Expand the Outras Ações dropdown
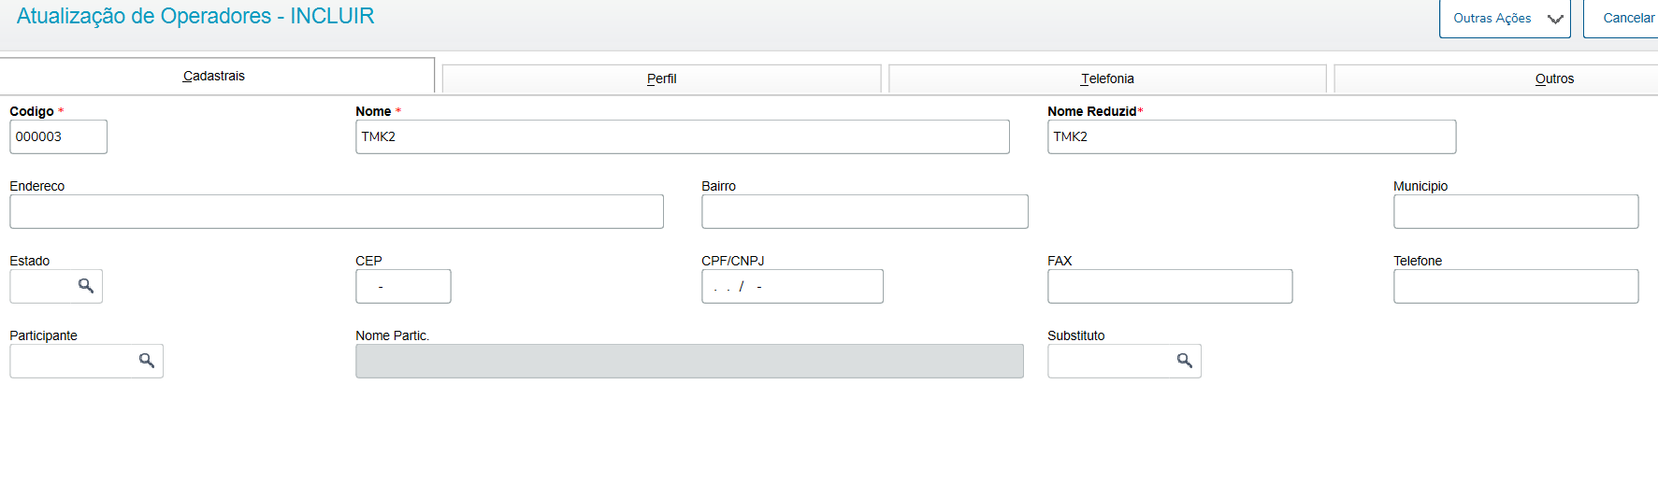 coord(1504,19)
